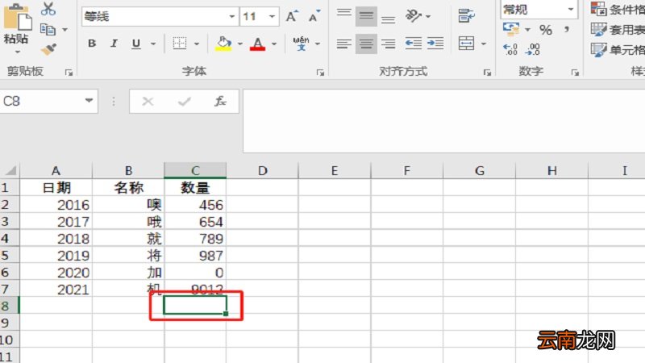Click Format as Table button

point(618,30)
